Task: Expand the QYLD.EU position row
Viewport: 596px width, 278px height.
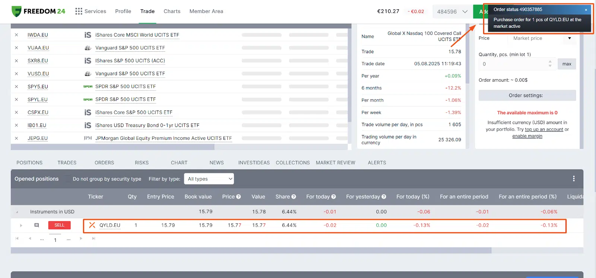Action: point(21,225)
